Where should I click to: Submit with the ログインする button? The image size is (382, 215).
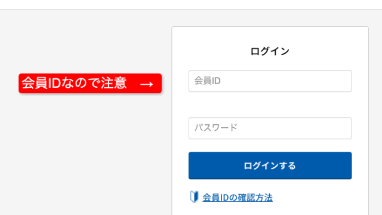click(270, 165)
